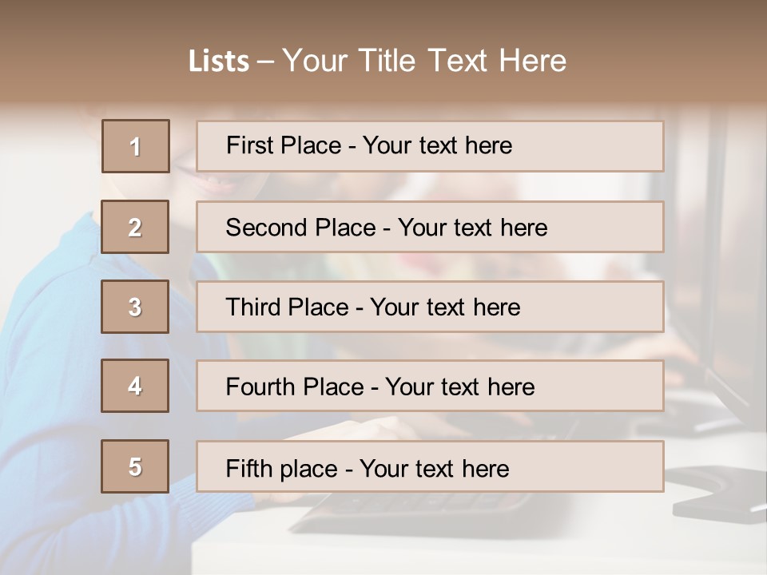Click the words 'Fifth place' in list
Image resolution: width=767 pixels, height=575 pixels.
pos(282,469)
